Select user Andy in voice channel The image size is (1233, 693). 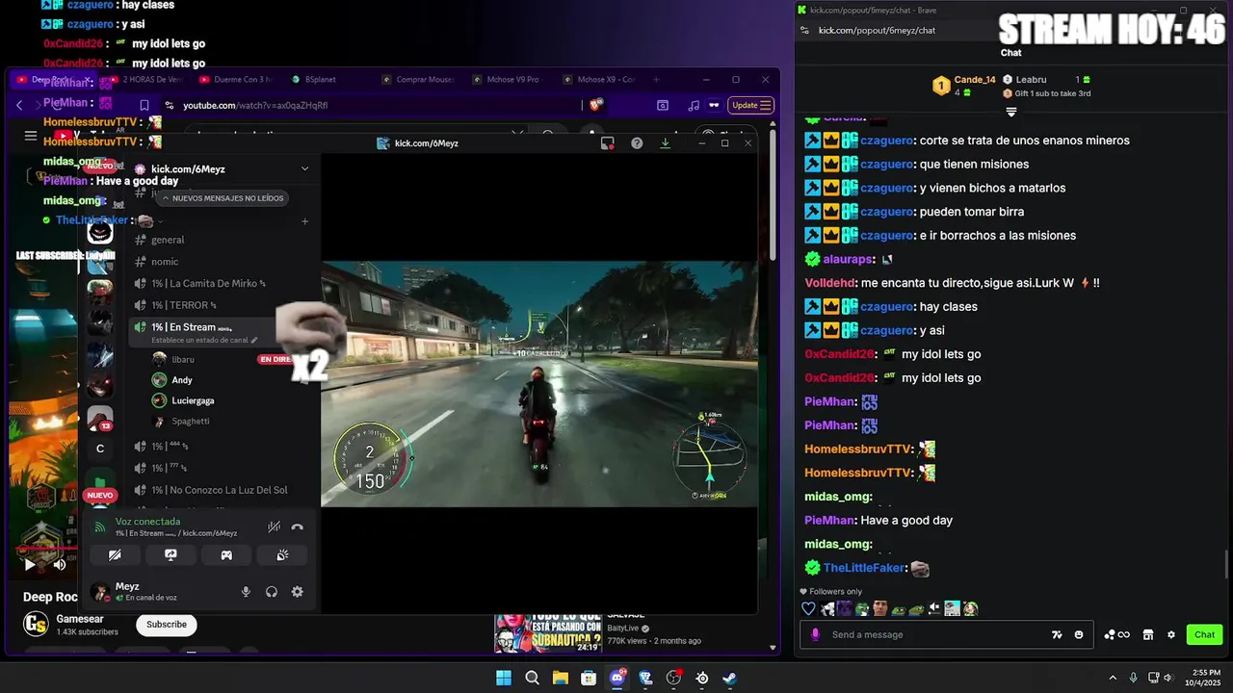tap(182, 380)
